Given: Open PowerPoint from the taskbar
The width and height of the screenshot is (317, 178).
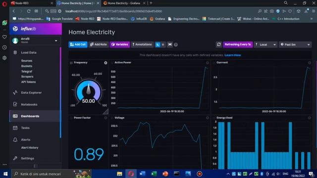Looking at the screenshot, I should point(165,174).
